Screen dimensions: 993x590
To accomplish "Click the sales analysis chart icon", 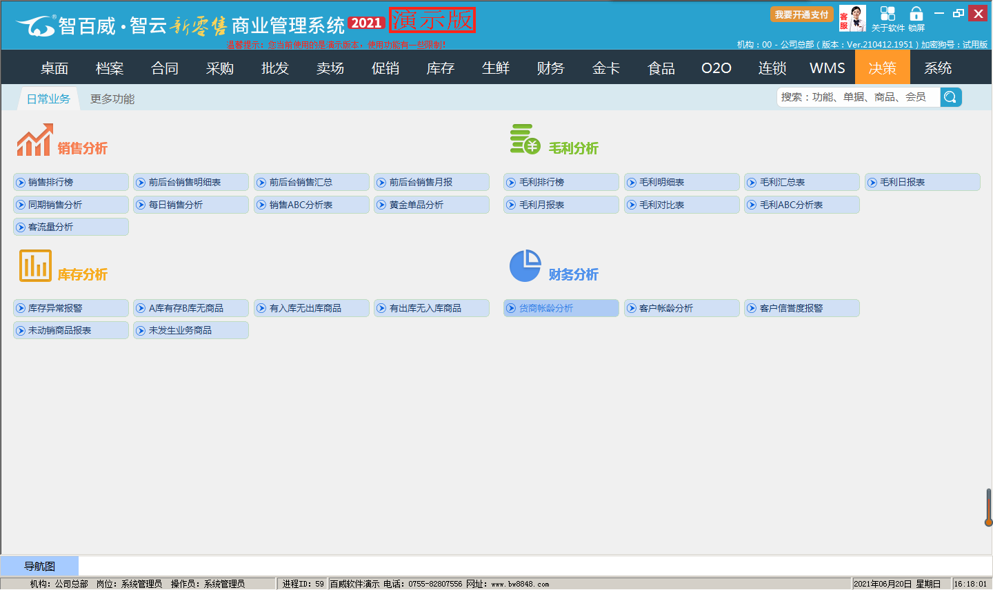I will [34, 140].
